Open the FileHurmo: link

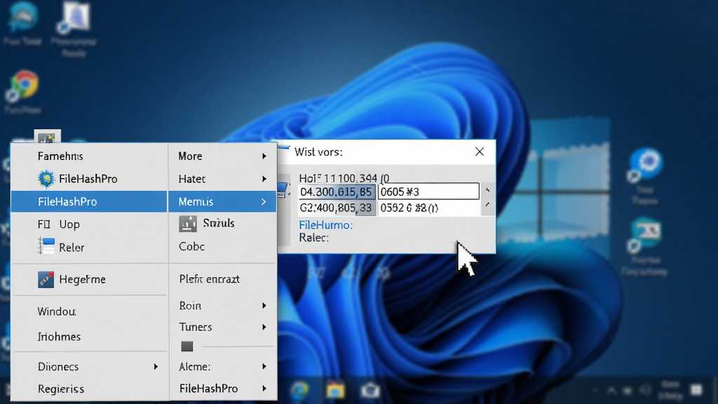click(x=325, y=225)
